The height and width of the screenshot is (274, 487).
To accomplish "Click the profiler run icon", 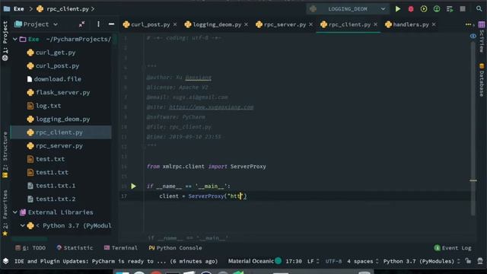I will coord(437,9).
